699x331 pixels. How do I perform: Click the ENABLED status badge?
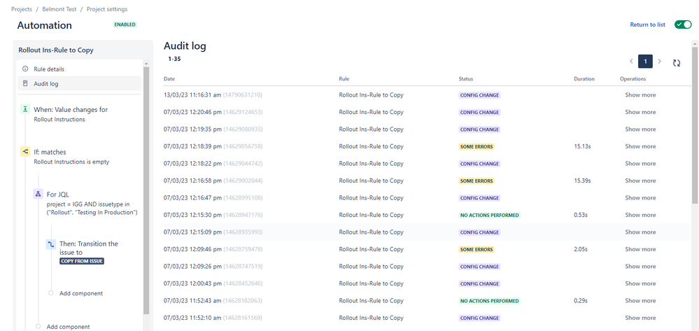pos(125,24)
